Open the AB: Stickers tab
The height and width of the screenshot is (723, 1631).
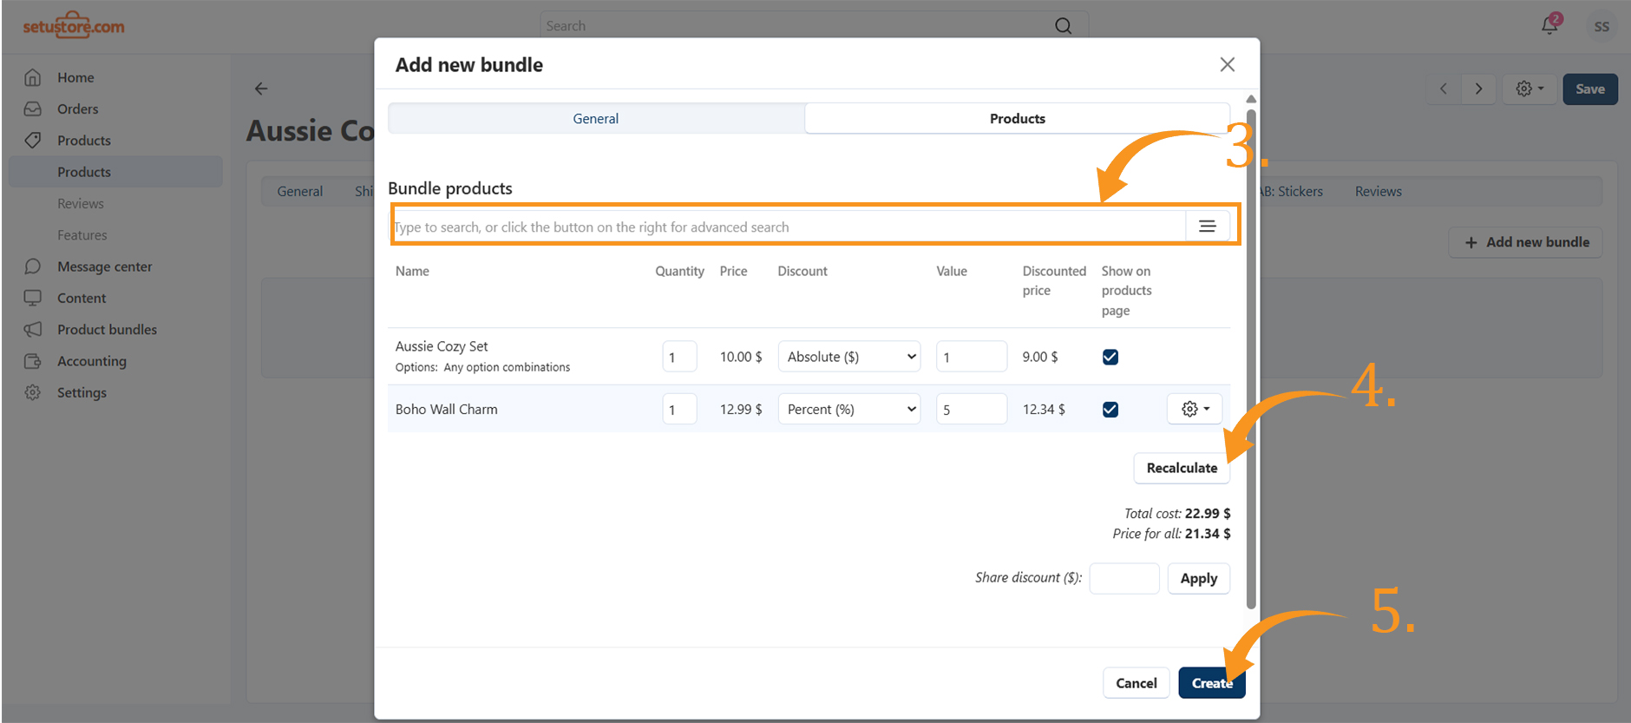coord(1291,191)
